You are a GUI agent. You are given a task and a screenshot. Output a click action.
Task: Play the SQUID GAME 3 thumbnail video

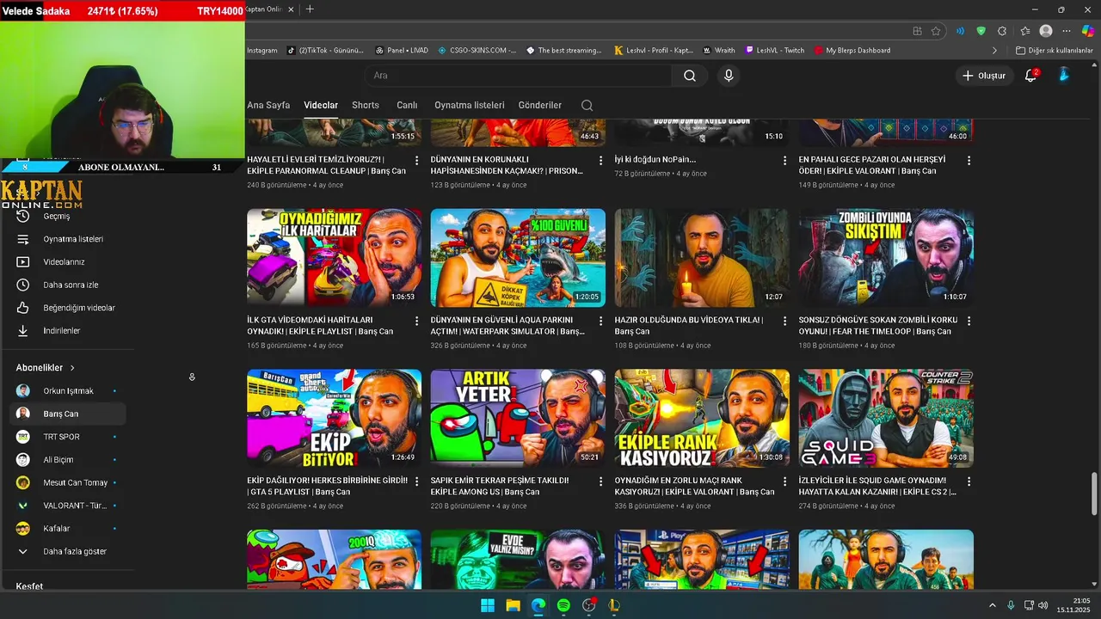tap(886, 419)
